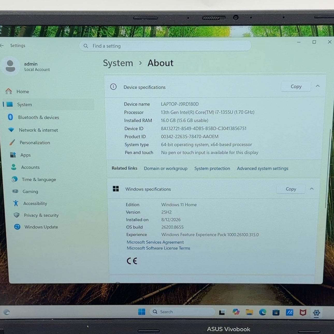
Task: Launch the MyASUS app from the taskbar
Action: tap(289, 313)
